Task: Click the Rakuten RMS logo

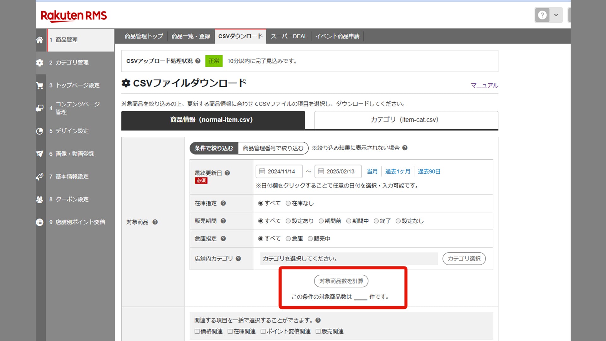Action: 74,16
